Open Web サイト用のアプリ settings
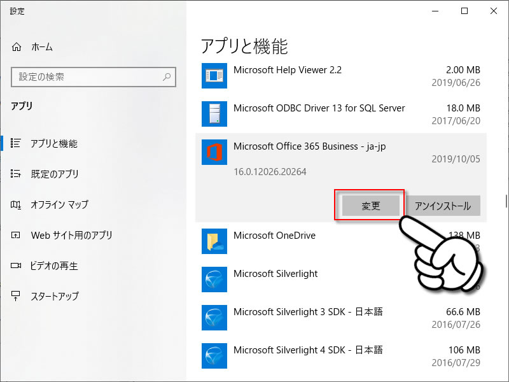This screenshot has height=382, width=509. 71,235
